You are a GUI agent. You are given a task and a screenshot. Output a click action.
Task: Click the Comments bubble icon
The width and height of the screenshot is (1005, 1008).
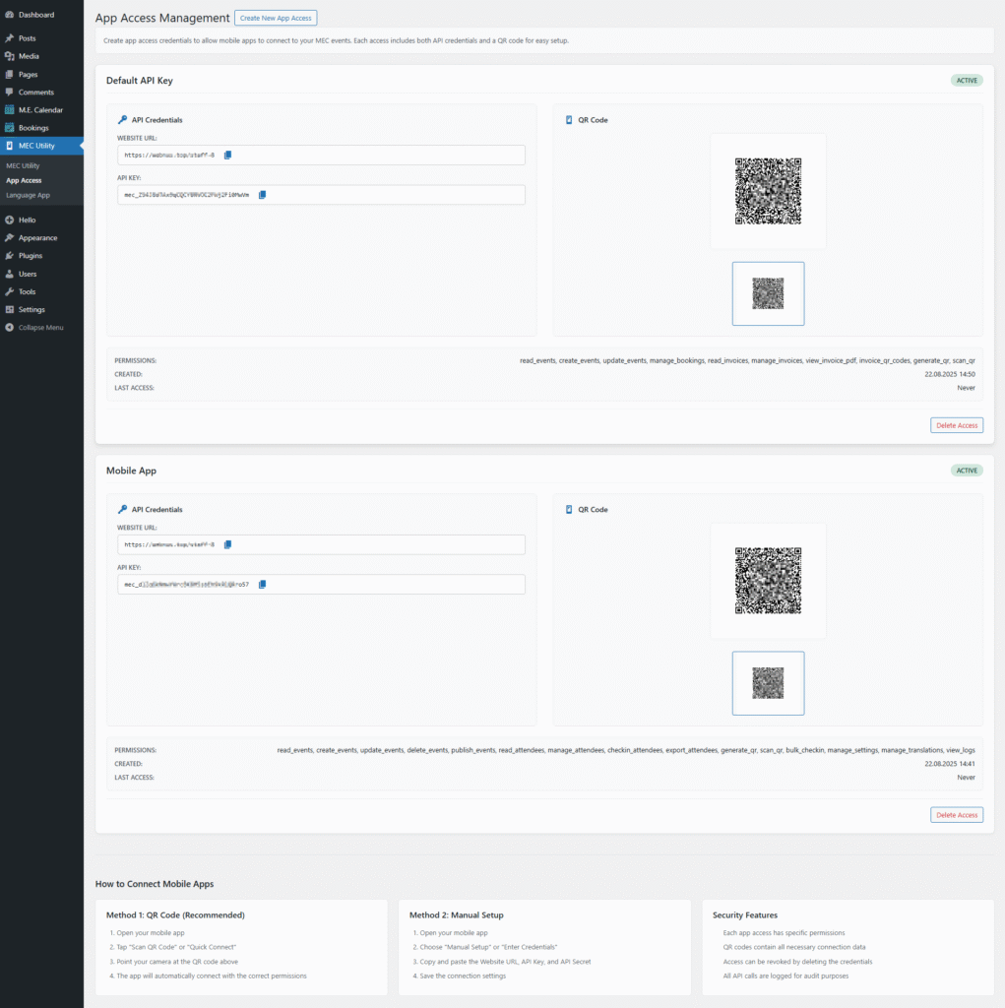pos(10,93)
